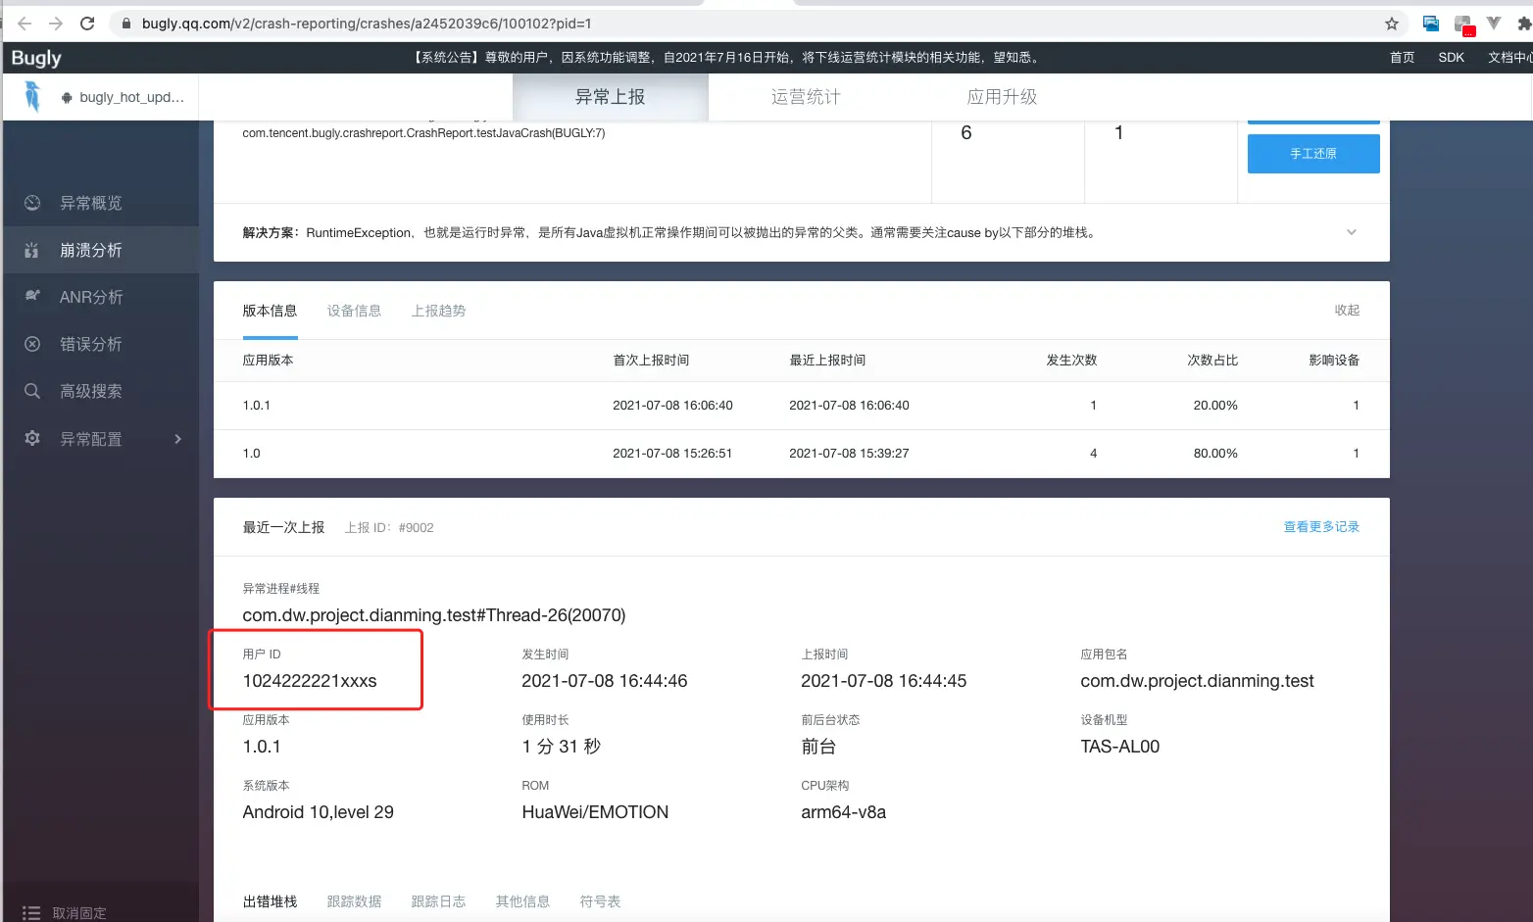Click the Bugly logo in header
This screenshot has width=1533, height=922.
(x=36, y=58)
